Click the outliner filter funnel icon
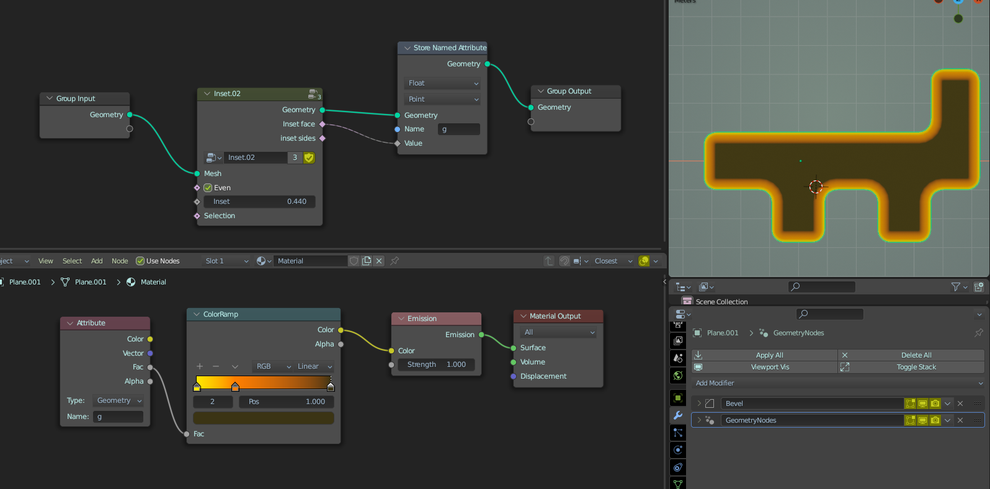 (956, 287)
